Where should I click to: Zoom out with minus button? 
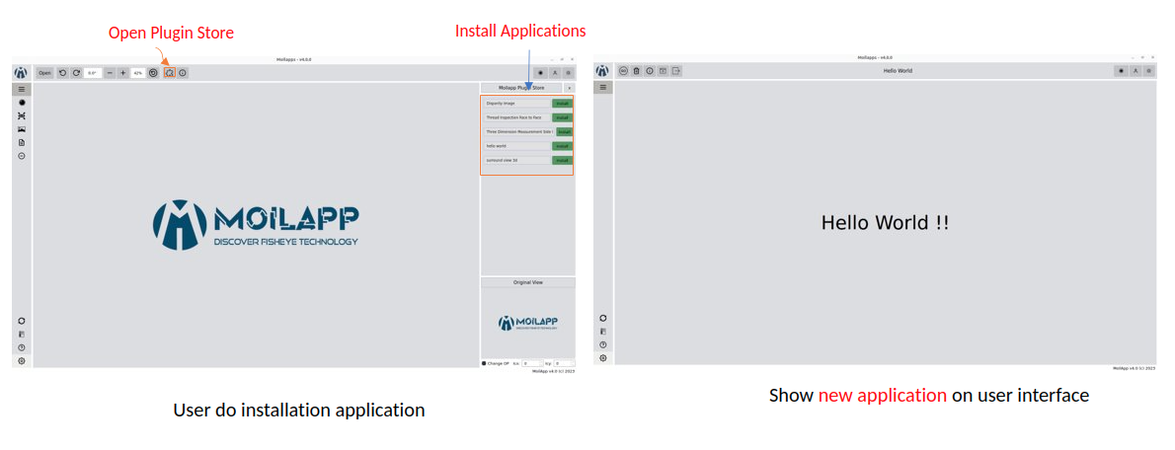click(x=110, y=73)
